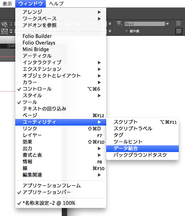Open the アーティクル panel
Viewport: 185px width, 216px height.
(61, 56)
